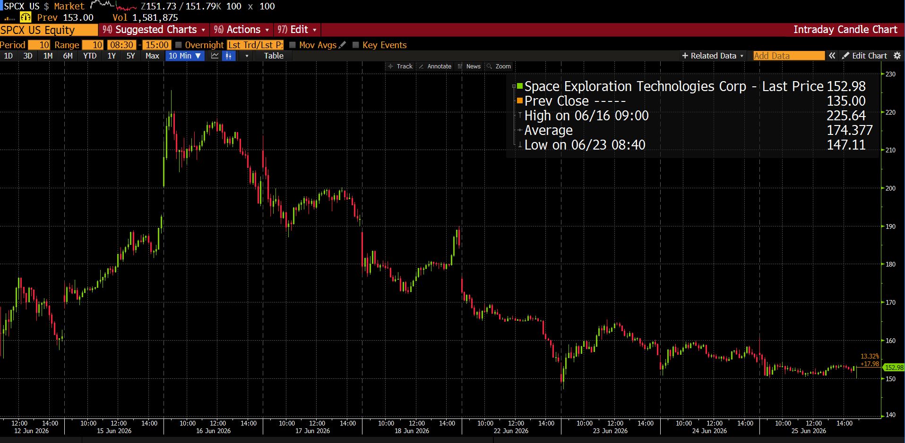Click the Intraday Candle Chart title
Image resolution: width=905 pixels, height=443 pixels.
[x=845, y=30]
